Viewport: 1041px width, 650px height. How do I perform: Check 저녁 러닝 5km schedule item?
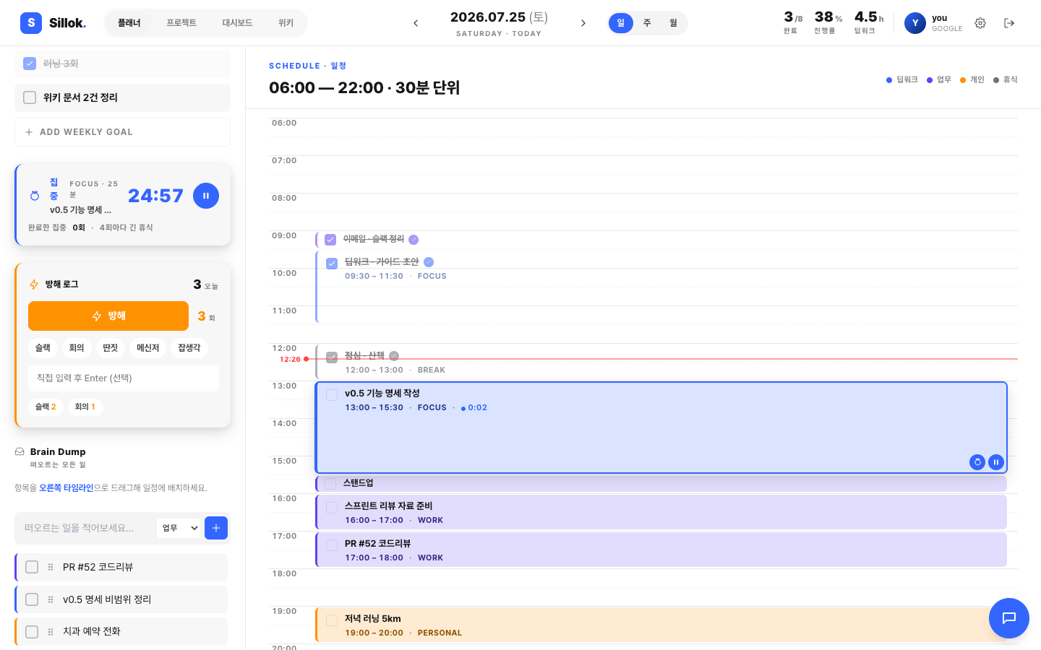click(x=332, y=620)
